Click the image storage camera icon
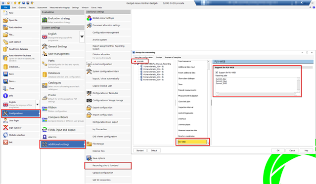 89,100
